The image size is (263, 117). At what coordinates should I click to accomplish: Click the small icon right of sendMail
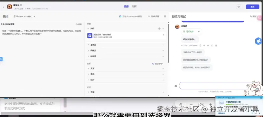[164, 35]
